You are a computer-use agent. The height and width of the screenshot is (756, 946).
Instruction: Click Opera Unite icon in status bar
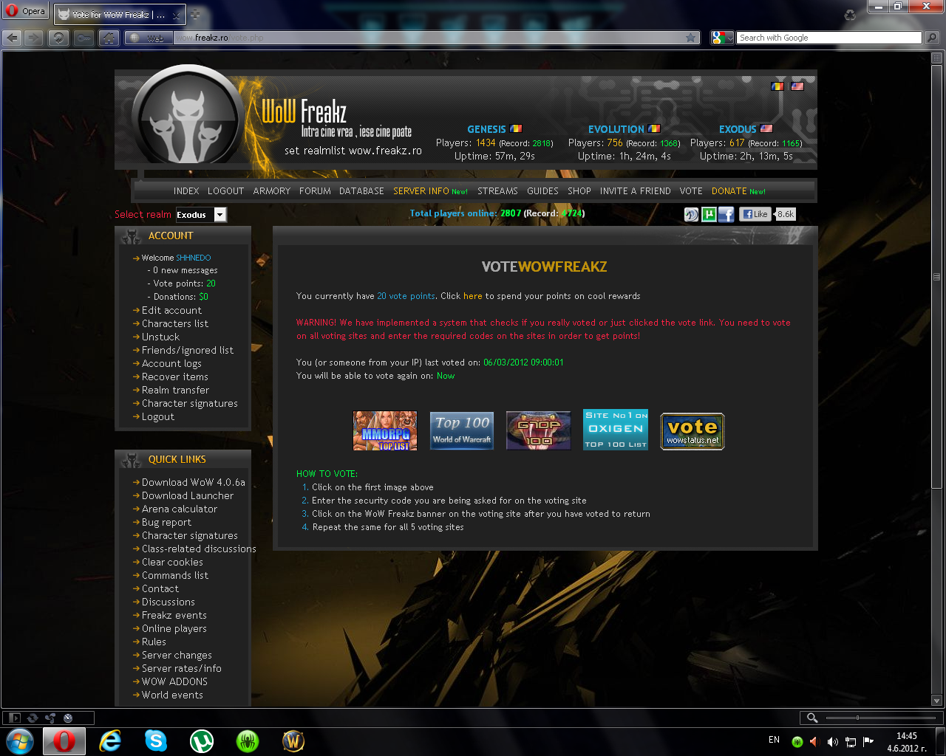[50, 718]
